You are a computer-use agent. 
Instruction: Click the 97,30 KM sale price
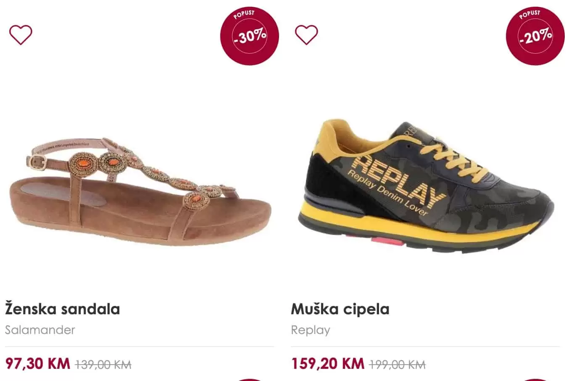coord(38,363)
